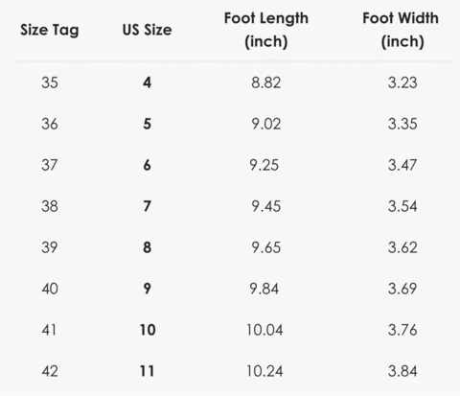Screen dimensions: 460x396
Task: Click the US Size column header
Action: [147, 30]
